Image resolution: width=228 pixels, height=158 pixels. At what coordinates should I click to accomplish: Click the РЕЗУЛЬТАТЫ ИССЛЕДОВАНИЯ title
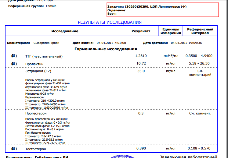[x=110, y=22]
